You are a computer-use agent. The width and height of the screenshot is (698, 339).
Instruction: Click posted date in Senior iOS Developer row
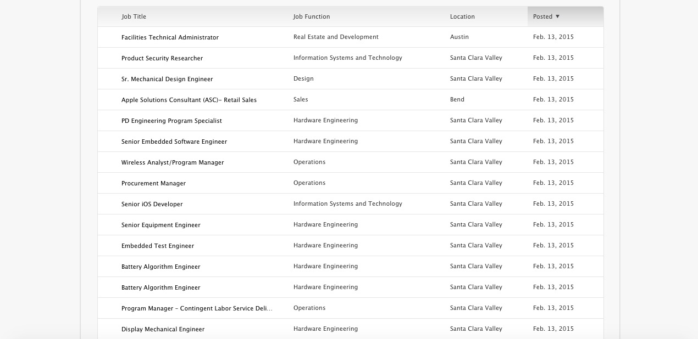[x=553, y=204]
